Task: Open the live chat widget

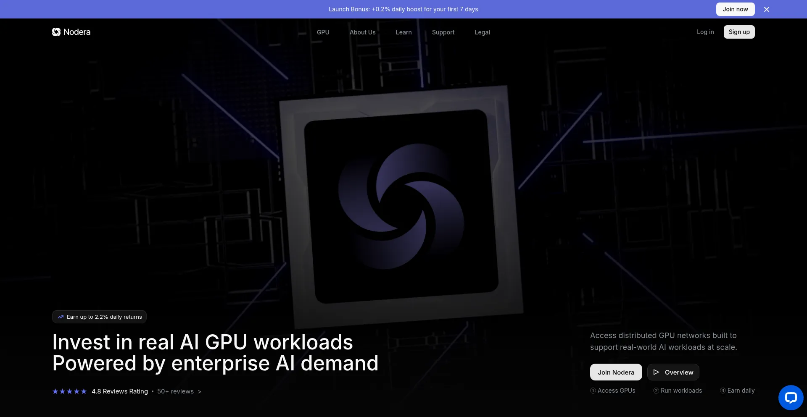Action: [x=791, y=397]
